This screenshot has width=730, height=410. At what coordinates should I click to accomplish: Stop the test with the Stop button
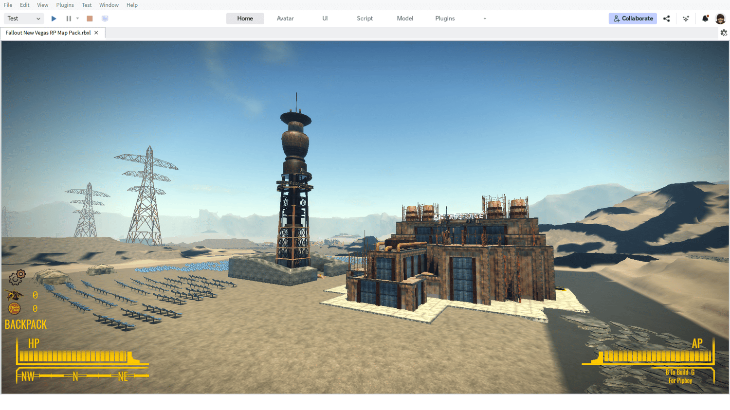(90, 18)
